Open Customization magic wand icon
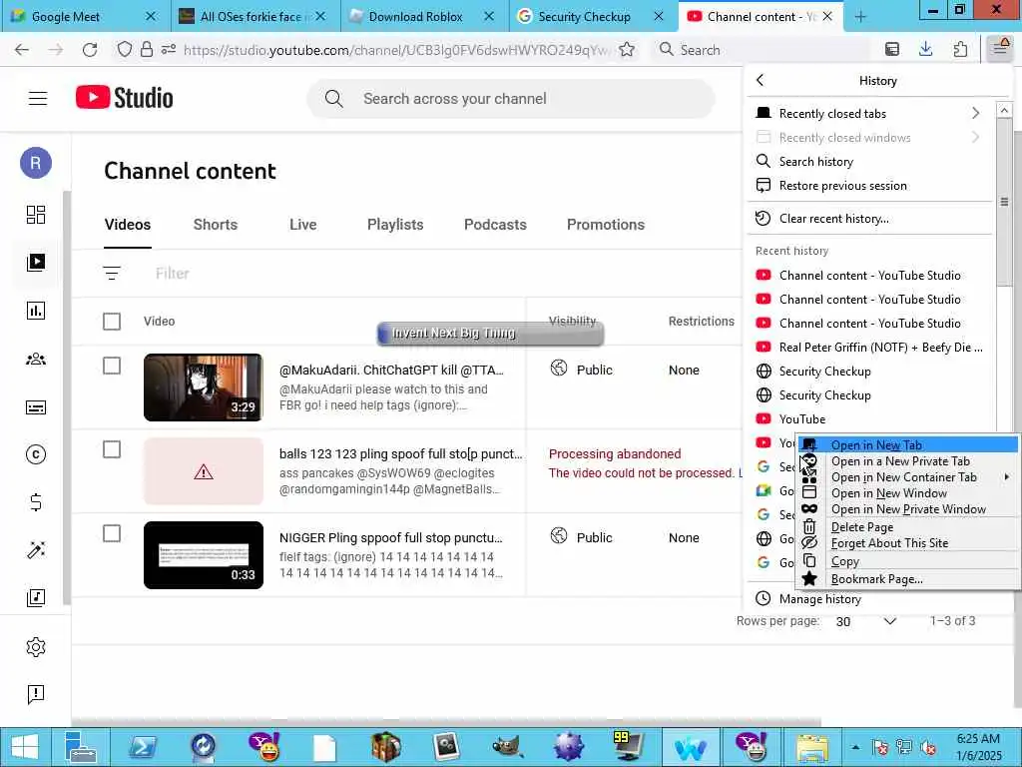 tap(36, 550)
